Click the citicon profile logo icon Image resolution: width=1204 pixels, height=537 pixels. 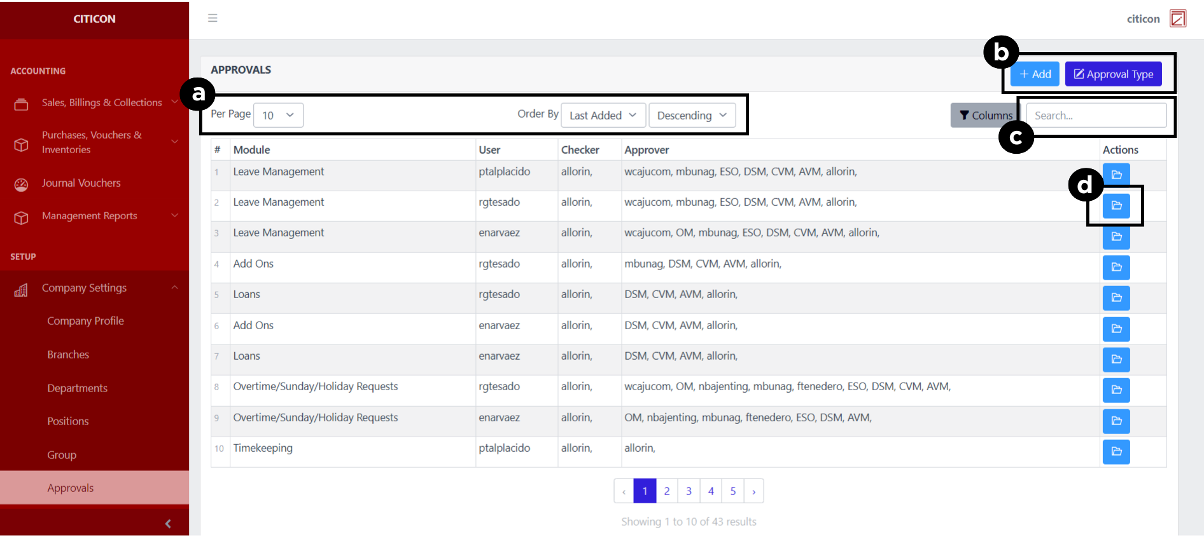(x=1177, y=19)
